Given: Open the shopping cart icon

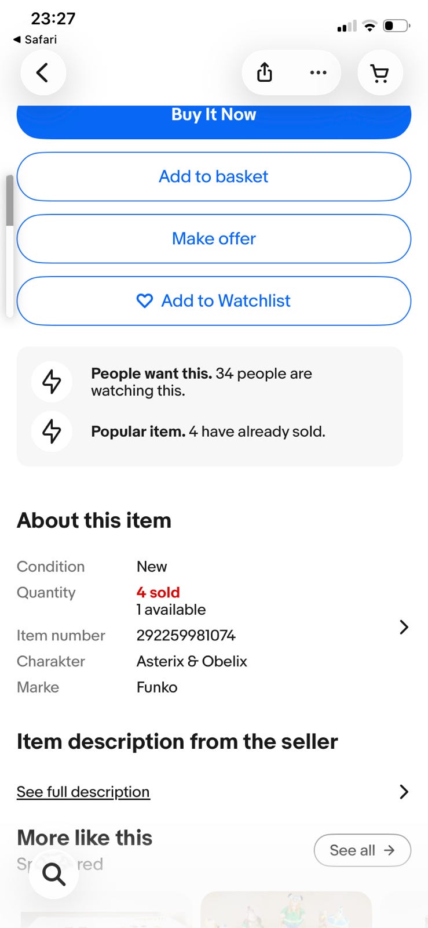Looking at the screenshot, I should coord(380,73).
